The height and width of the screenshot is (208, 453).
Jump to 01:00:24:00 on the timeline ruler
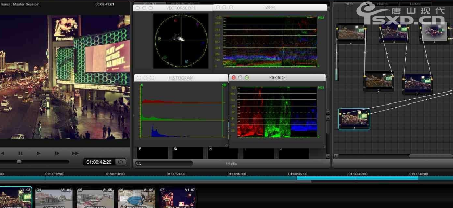pyautogui.click(x=176, y=174)
